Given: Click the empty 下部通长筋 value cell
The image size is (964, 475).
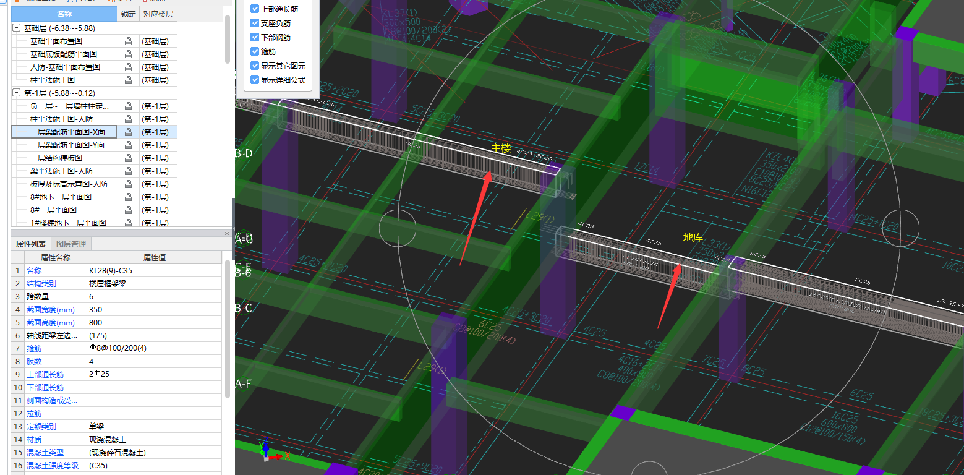Looking at the screenshot, I should [x=154, y=387].
